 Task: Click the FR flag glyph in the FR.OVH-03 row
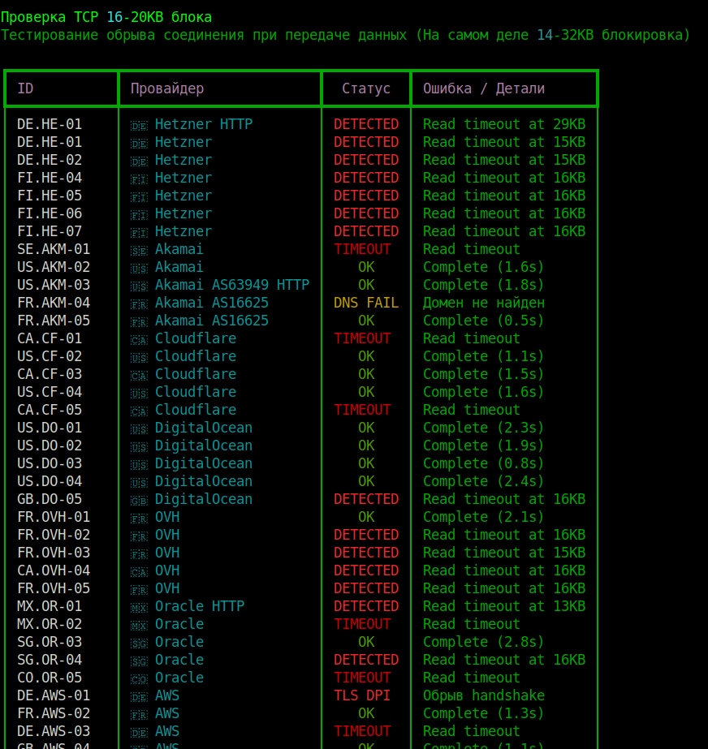[x=139, y=554]
